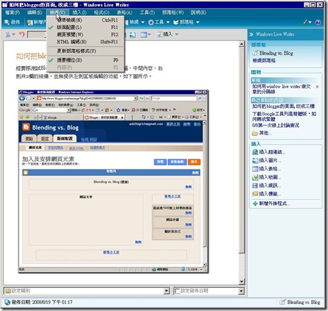Expand the dropdown arrow beside the scissors
This screenshot has height=311, width=328.
tap(13, 34)
